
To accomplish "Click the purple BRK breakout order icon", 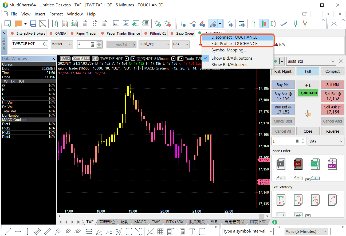I will point(332,164).
